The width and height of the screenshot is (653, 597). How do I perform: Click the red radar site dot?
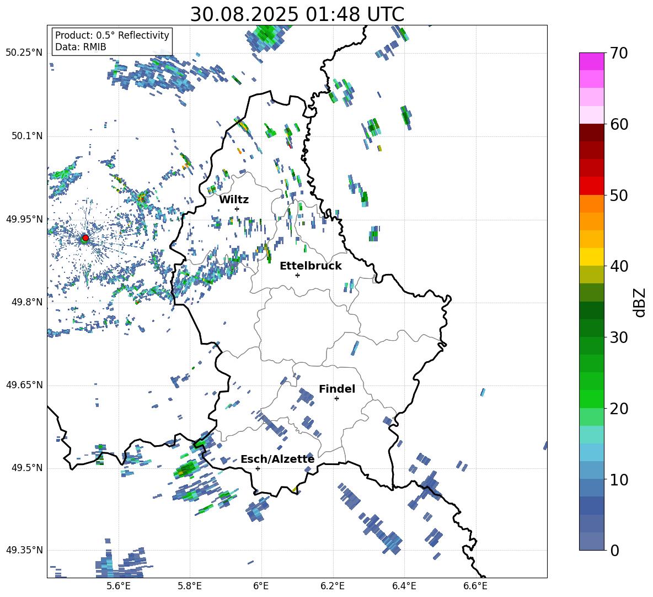pyautogui.click(x=85, y=238)
